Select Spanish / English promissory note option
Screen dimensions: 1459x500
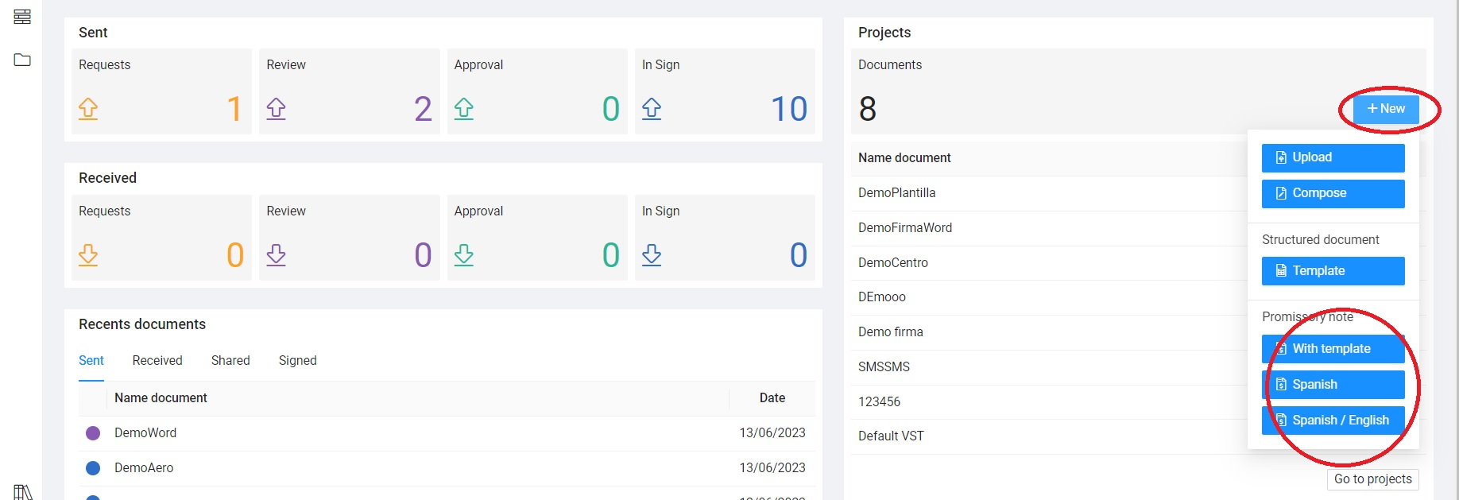[1333, 421]
